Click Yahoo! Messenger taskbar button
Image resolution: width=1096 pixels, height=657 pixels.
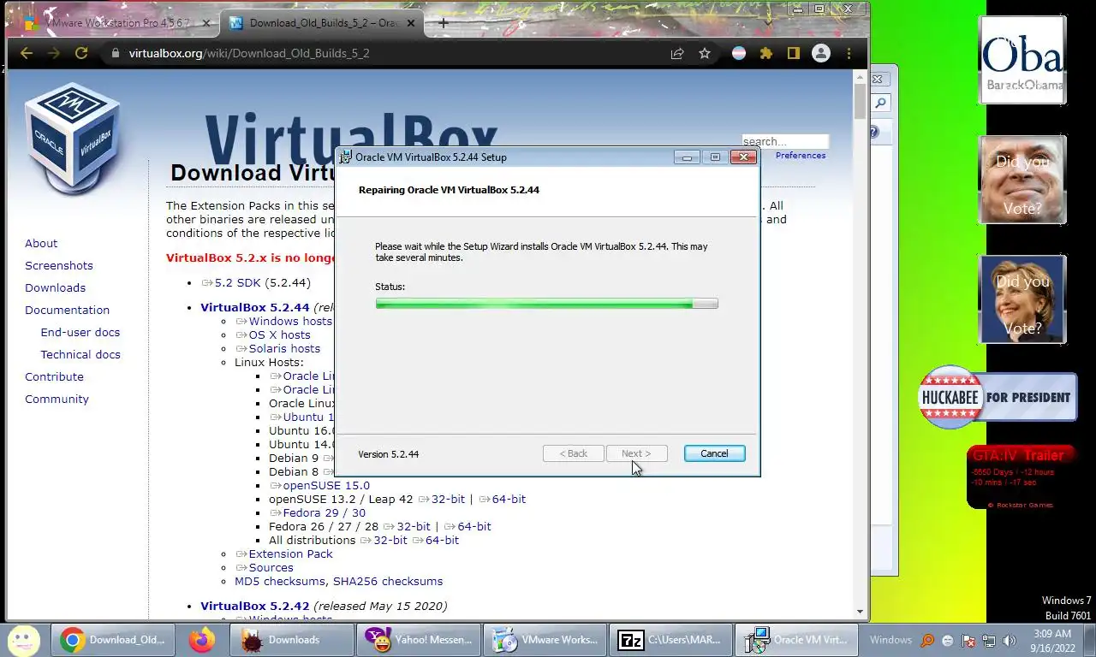419,640
